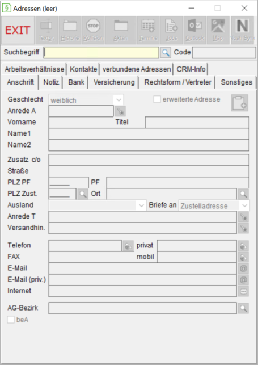The image size is (258, 365).
Task: Open the CRM-Info tab
Action: pyautogui.click(x=191, y=69)
